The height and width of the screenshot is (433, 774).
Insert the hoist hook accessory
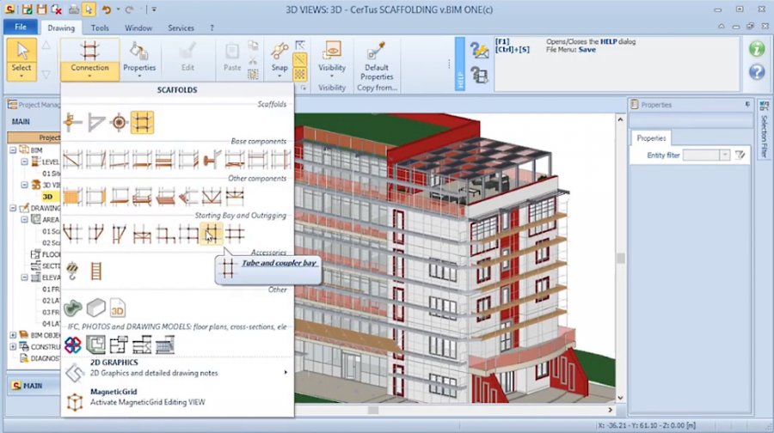[x=72, y=271]
